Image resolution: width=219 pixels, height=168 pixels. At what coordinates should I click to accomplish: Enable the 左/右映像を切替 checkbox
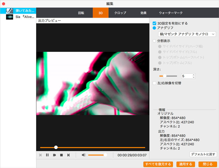point(155,83)
